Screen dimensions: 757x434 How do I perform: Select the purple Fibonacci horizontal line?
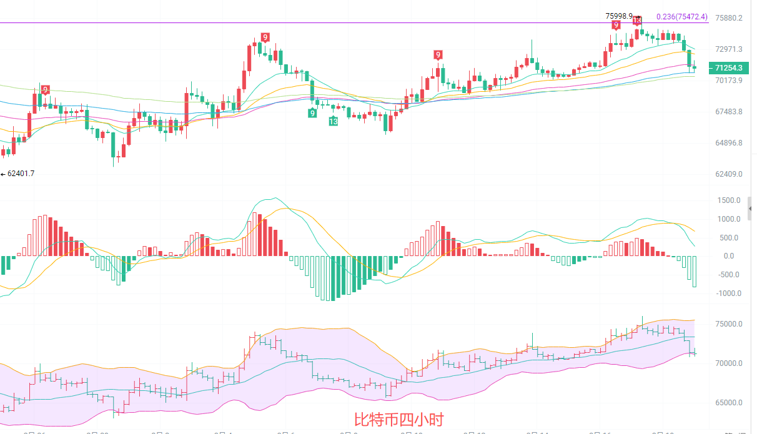tap(312, 23)
